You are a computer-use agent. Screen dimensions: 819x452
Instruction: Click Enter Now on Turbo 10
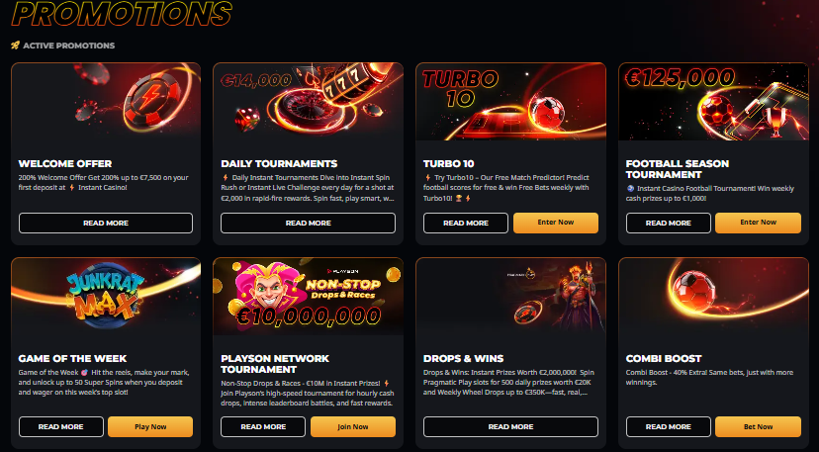[556, 223]
